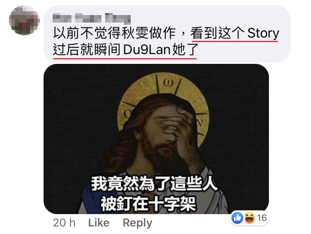Click the comment text 以前不觉得秋雯做作

115,33
